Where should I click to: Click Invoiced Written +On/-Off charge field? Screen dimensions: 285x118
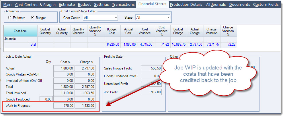point(85,80)
